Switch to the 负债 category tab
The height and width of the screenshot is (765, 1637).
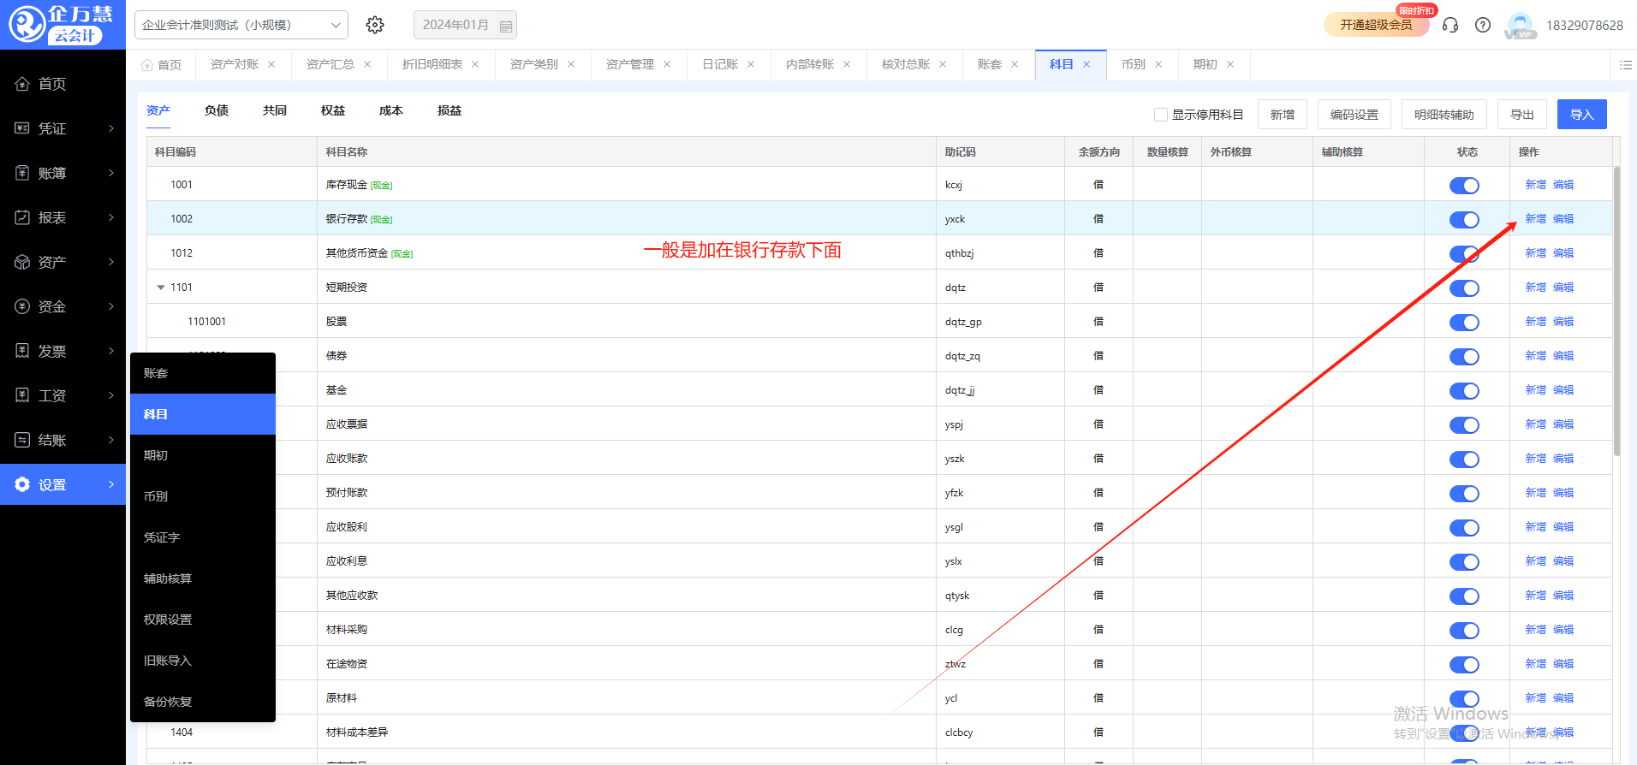217,110
